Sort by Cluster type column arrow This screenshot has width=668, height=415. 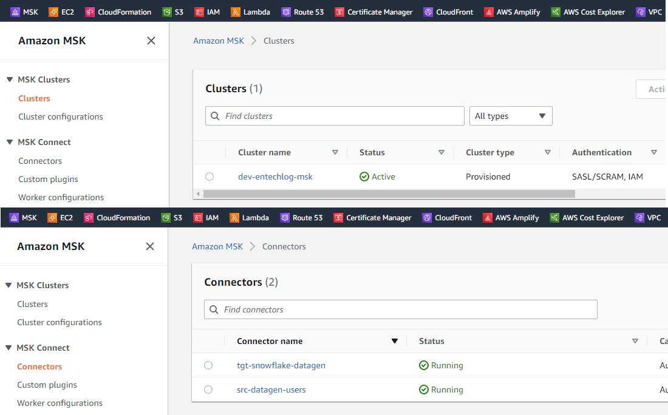point(547,152)
